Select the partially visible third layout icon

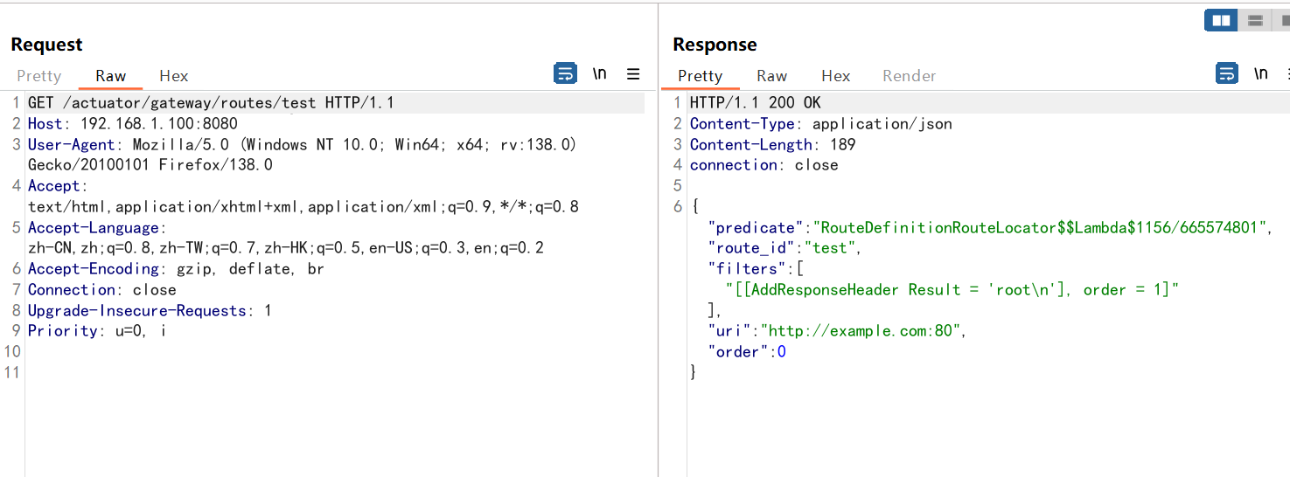(1284, 20)
